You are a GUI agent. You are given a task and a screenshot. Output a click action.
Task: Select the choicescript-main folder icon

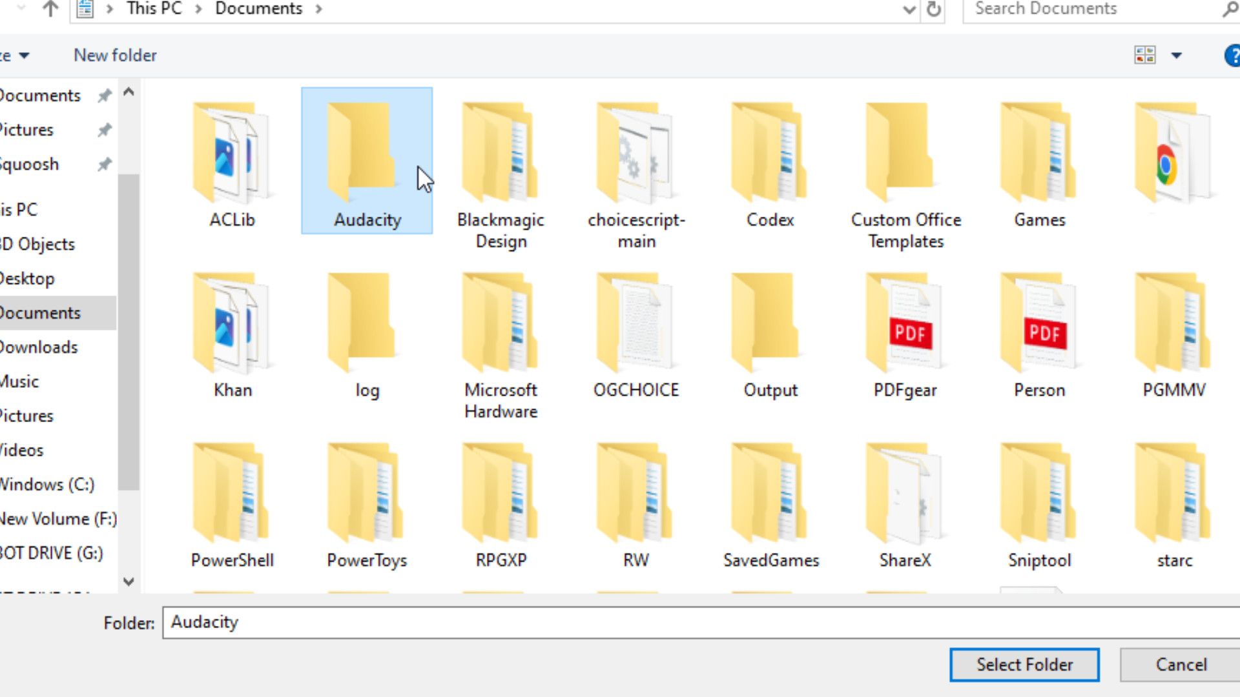(635, 153)
